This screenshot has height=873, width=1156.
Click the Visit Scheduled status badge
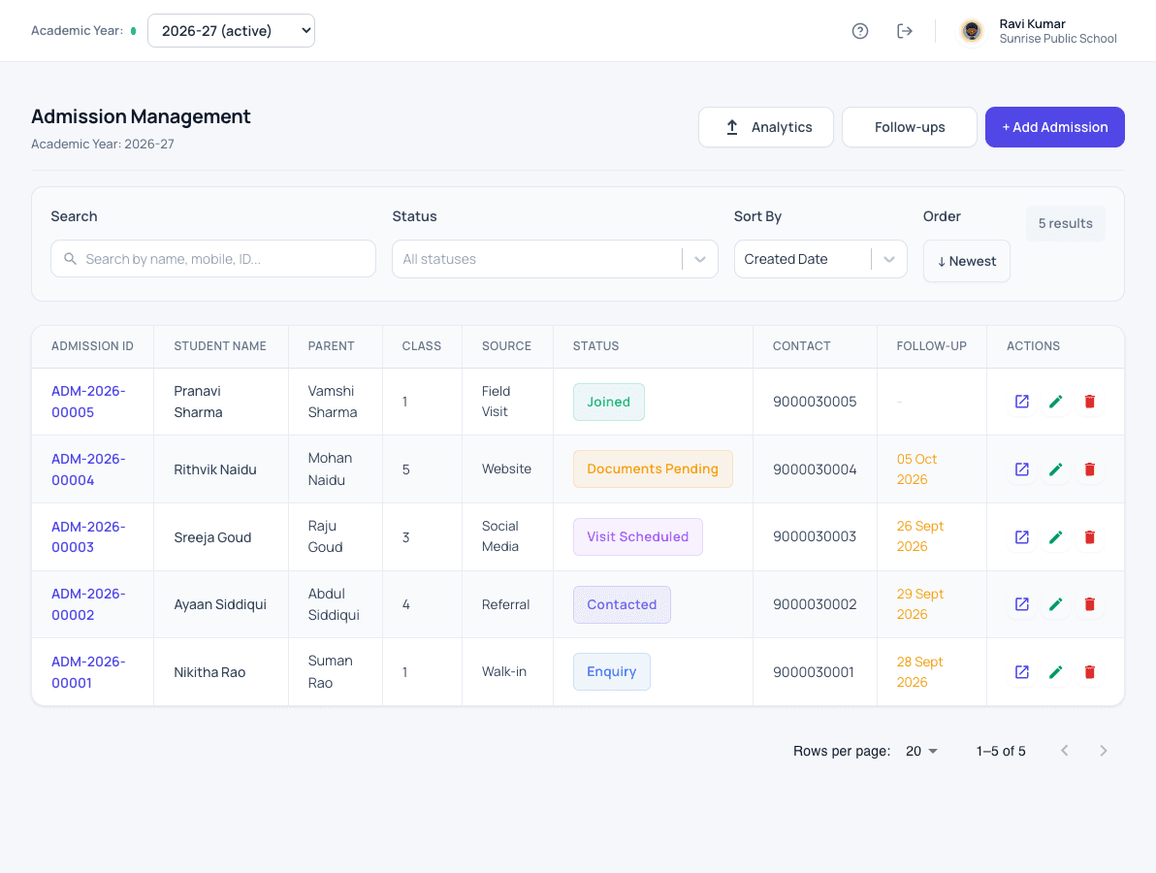click(638, 536)
